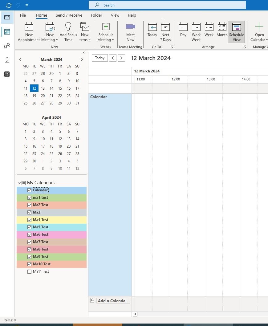Open People module in navigation bar
Viewport: 268px width, 326px height.
point(7,46)
